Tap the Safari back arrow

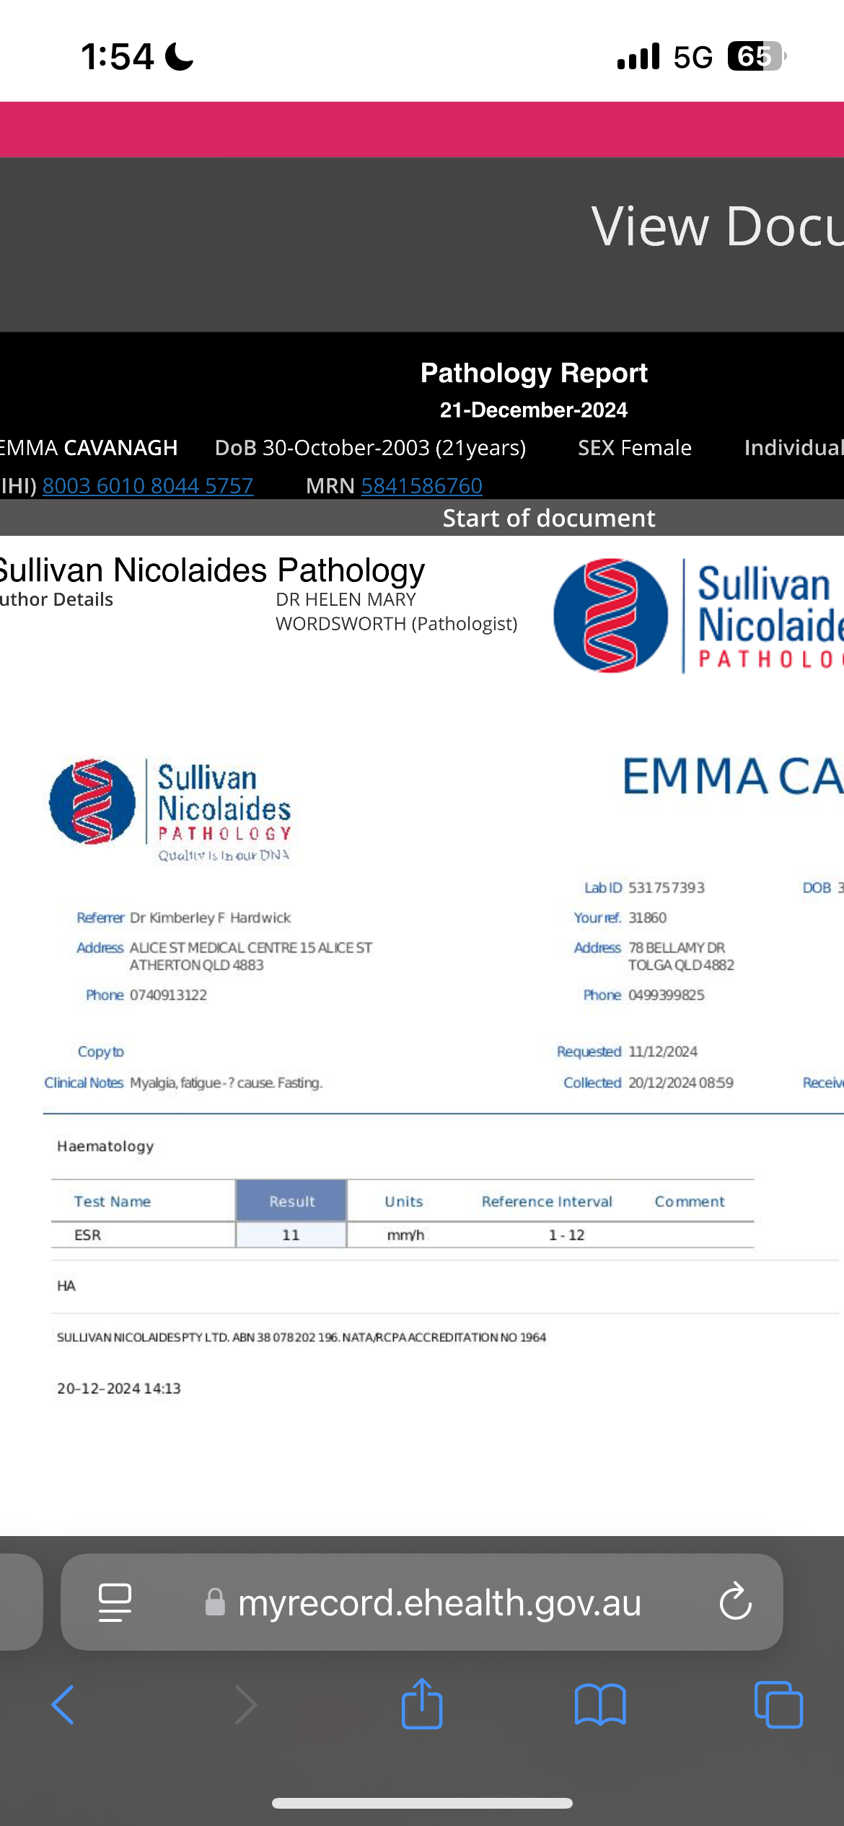click(x=63, y=1705)
